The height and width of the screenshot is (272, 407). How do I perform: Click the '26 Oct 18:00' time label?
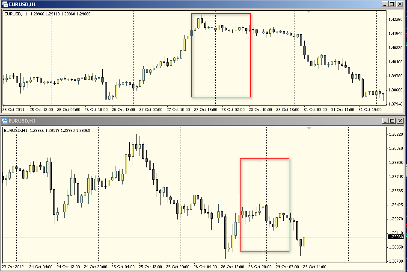[123, 110]
